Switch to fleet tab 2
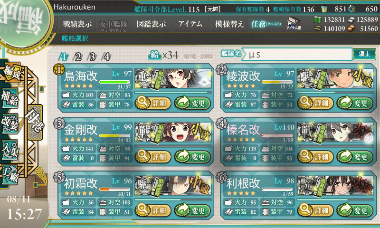 pos(78,57)
